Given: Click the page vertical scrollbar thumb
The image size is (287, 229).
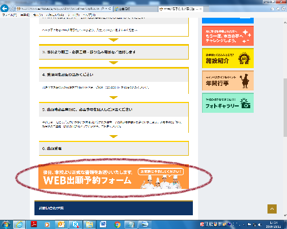Looking at the screenshot, I should tap(285, 108).
